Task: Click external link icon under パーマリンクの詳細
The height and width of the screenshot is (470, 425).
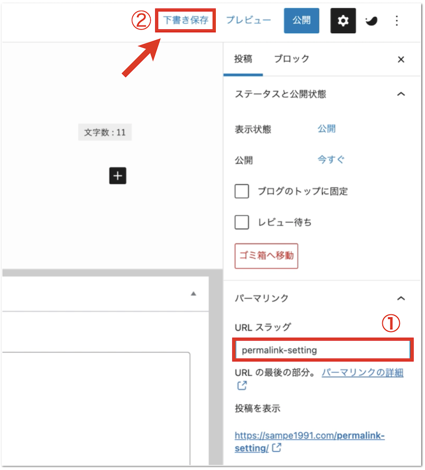Action: point(242,385)
